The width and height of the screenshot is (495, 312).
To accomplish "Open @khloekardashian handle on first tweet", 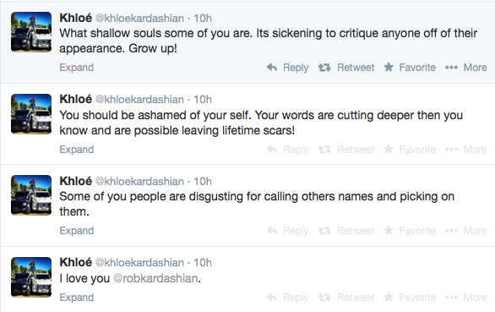I will point(139,19).
